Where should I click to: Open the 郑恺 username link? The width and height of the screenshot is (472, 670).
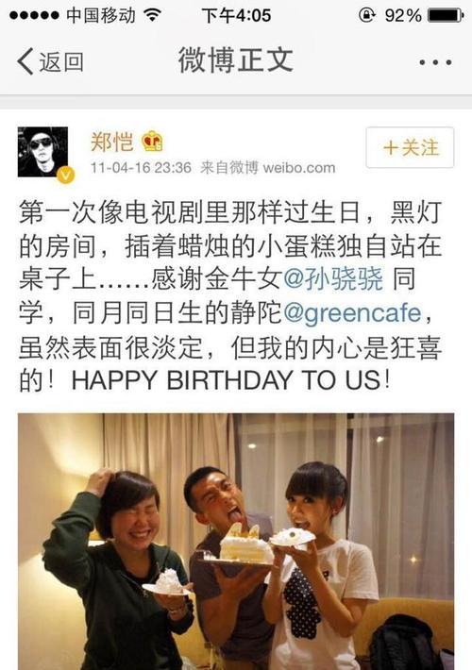pyautogui.click(x=112, y=142)
